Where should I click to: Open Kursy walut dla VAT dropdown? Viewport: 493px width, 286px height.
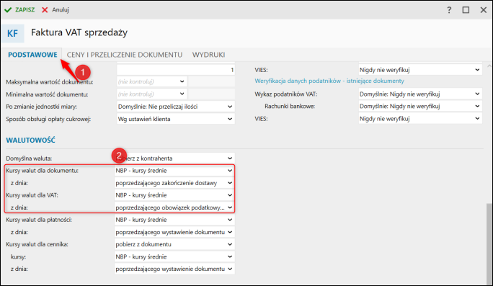175,195
